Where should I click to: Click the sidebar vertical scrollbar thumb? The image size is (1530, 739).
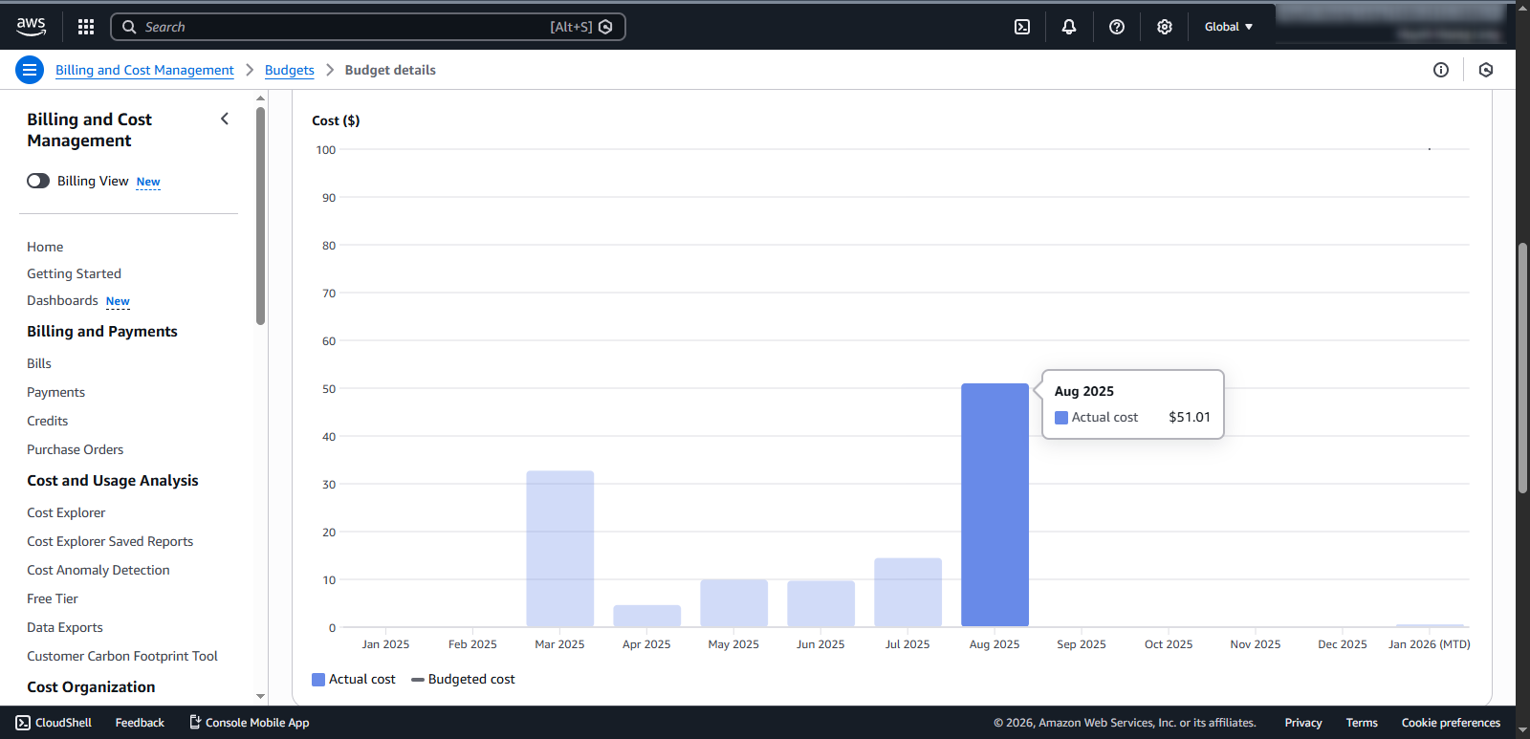(260, 215)
